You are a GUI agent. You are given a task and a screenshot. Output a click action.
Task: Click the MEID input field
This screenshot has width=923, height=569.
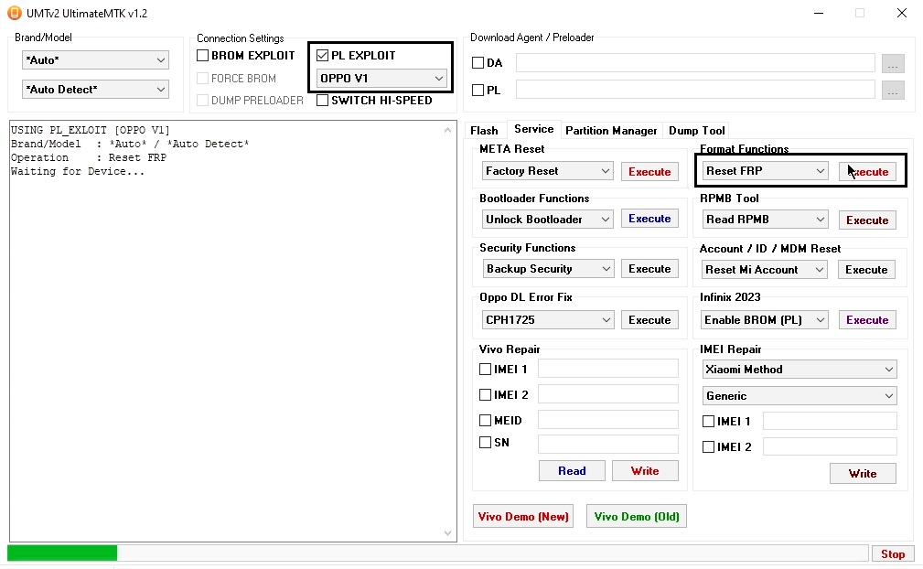[x=608, y=420]
